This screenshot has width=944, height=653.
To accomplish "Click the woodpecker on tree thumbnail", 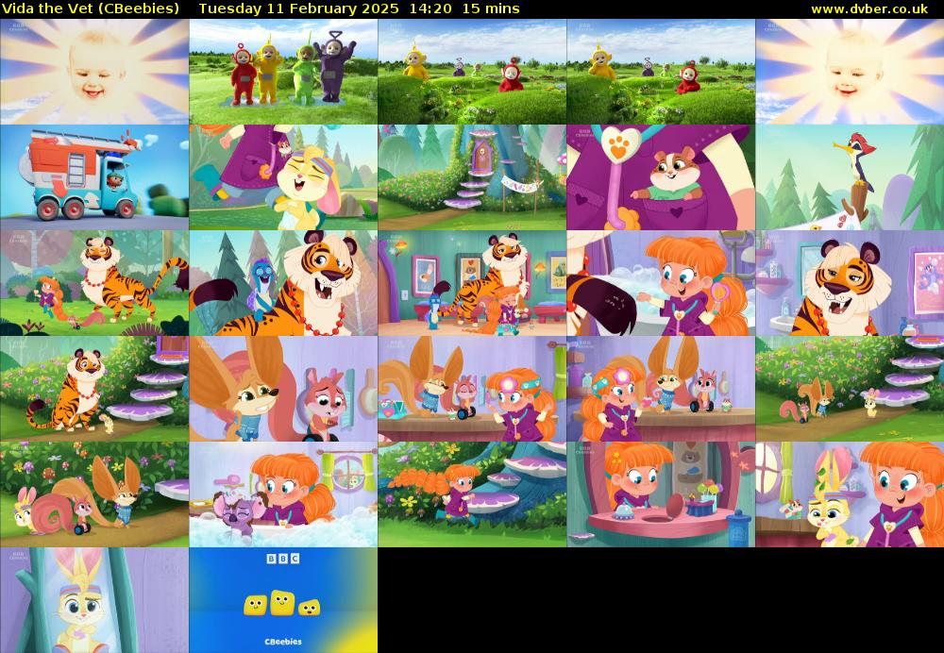I will point(850,176).
